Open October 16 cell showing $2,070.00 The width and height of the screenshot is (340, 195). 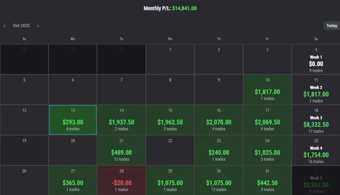tap(219, 120)
